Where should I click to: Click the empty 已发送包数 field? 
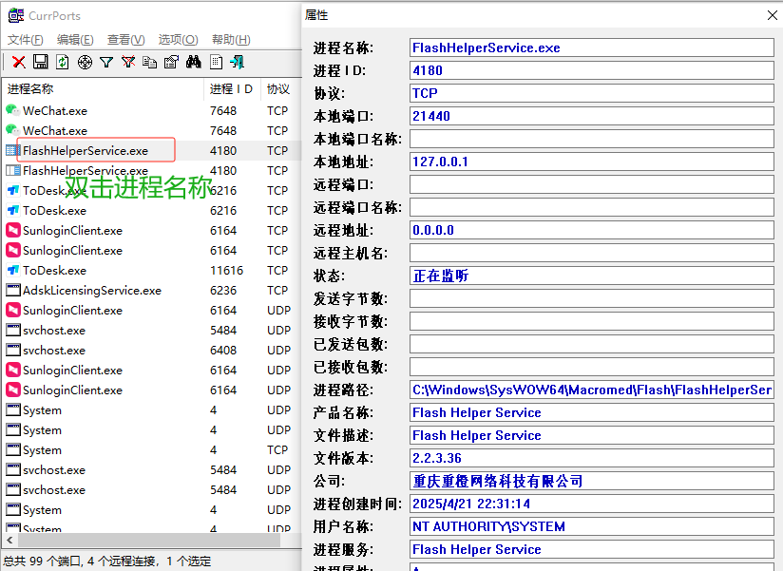pos(592,344)
